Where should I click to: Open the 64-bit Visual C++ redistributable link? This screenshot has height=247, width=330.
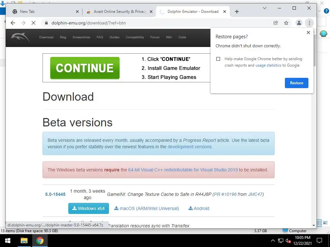pyautogui.click(x=183, y=170)
